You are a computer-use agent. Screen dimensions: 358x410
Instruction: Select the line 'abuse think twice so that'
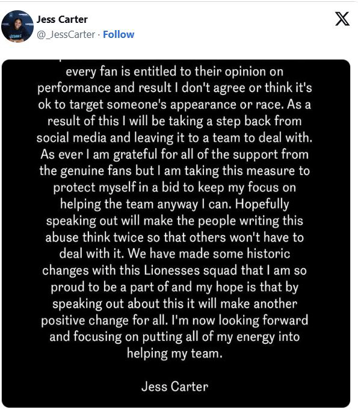pos(174,237)
